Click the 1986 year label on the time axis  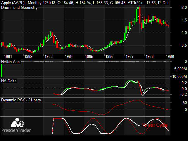109,56
